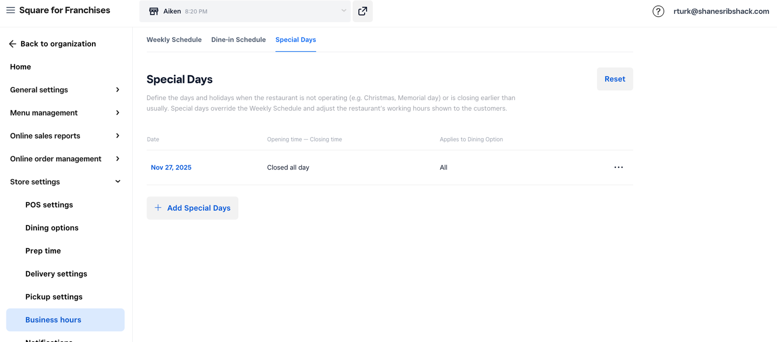Click the store icon beside Aiken
This screenshot has width=777, height=342.
154,11
